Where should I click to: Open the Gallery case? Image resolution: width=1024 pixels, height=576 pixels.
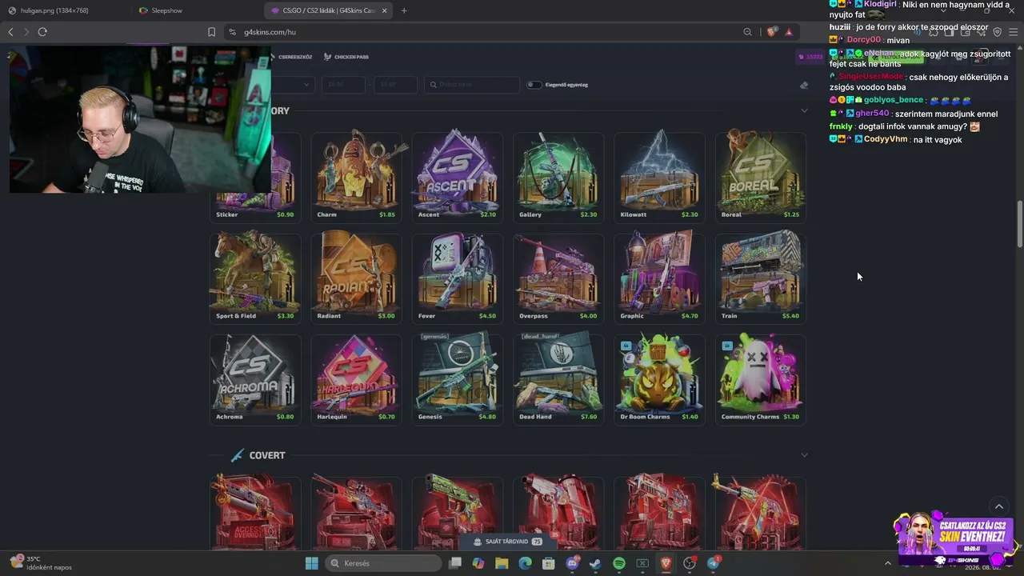pyautogui.click(x=558, y=176)
